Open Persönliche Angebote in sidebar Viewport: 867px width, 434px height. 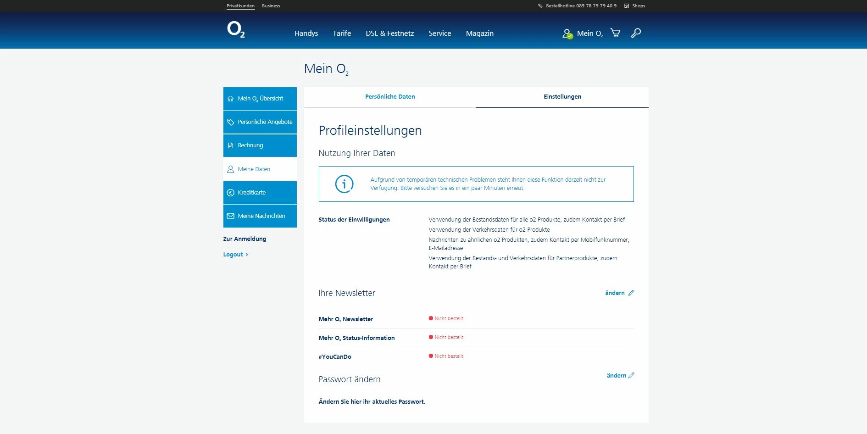(x=260, y=122)
